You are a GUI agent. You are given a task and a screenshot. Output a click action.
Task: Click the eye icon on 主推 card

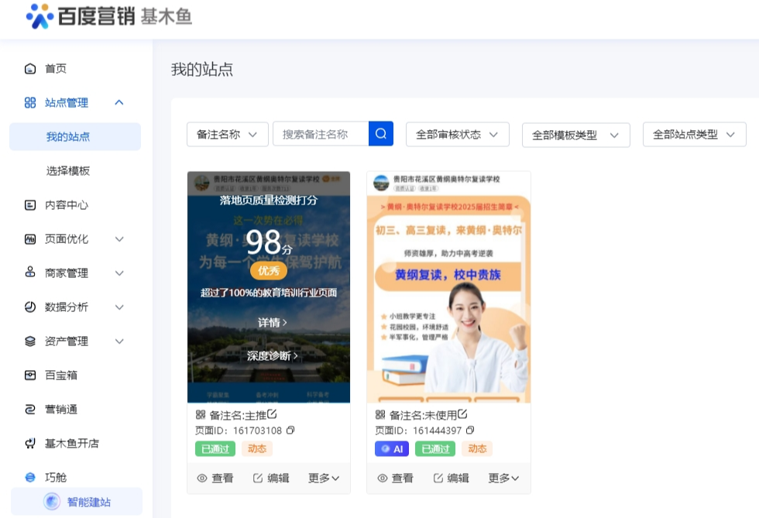[202, 479]
